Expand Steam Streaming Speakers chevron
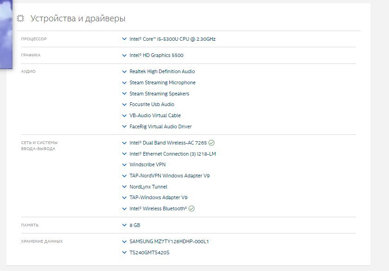Screen dimensions: 389x271 (124, 94)
